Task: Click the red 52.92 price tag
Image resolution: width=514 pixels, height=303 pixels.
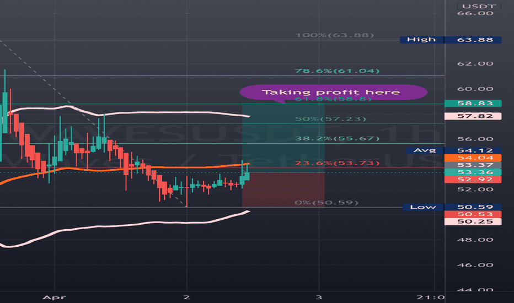Action: pos(473,180)
